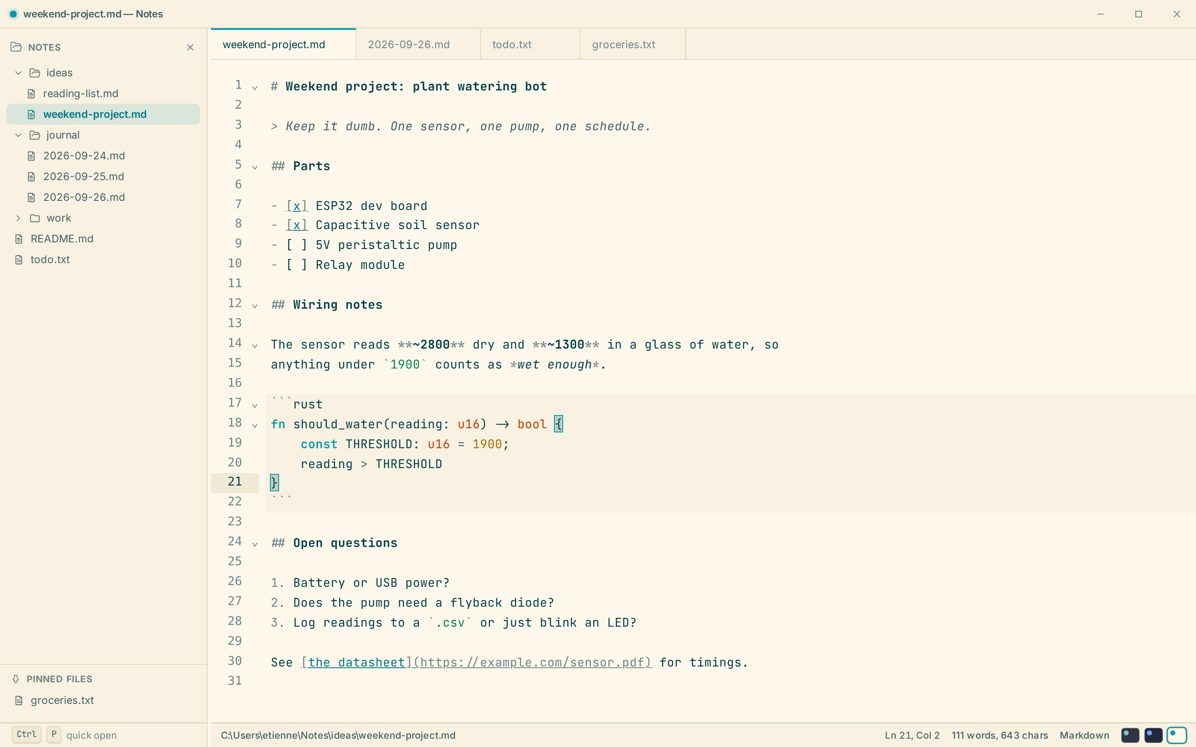1196x747 pixels.
Task: Click the ideas folder icon
Action: tap(34, 73)
